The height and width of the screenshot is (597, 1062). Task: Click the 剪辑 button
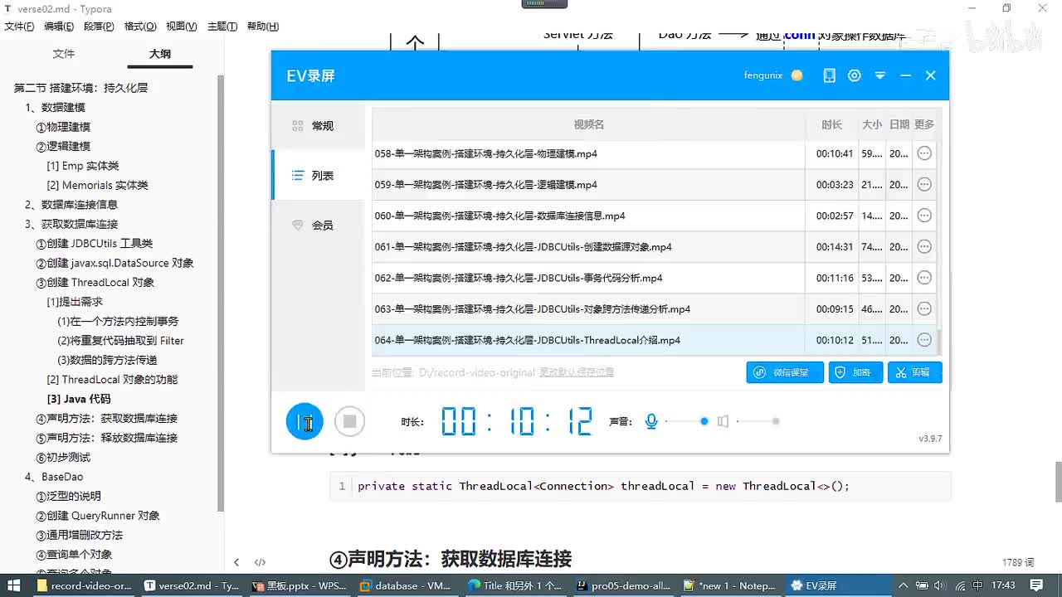(x=914, y=372)
